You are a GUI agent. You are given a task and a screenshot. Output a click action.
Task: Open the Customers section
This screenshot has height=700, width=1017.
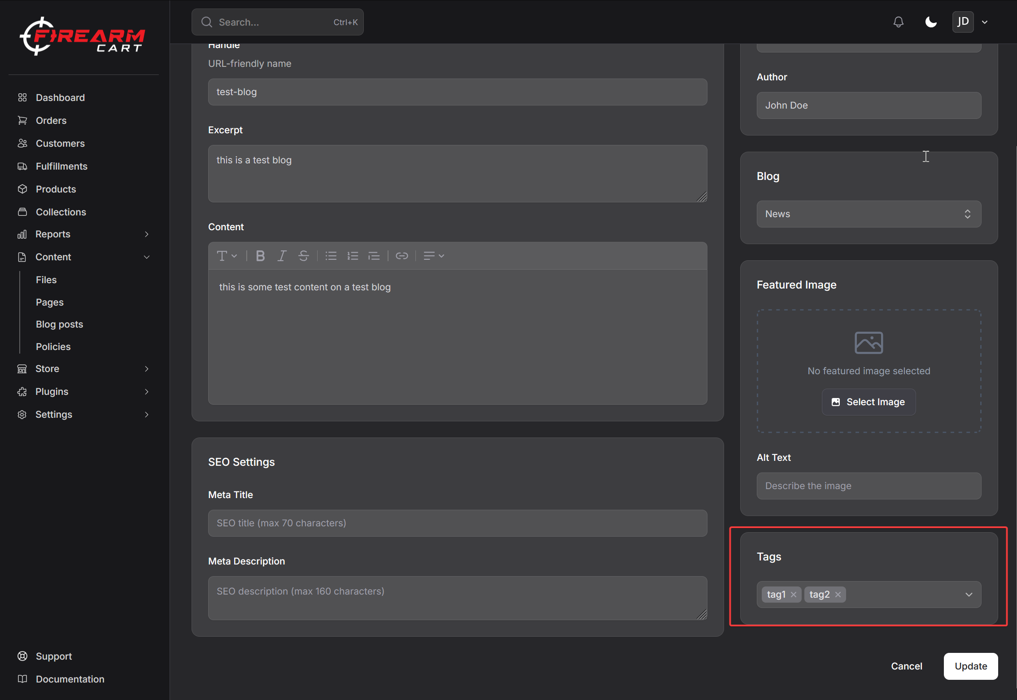point(60,143)
